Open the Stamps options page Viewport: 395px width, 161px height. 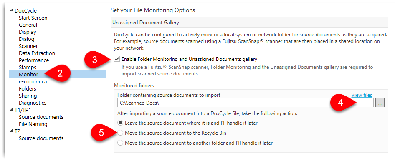(28, 68)
